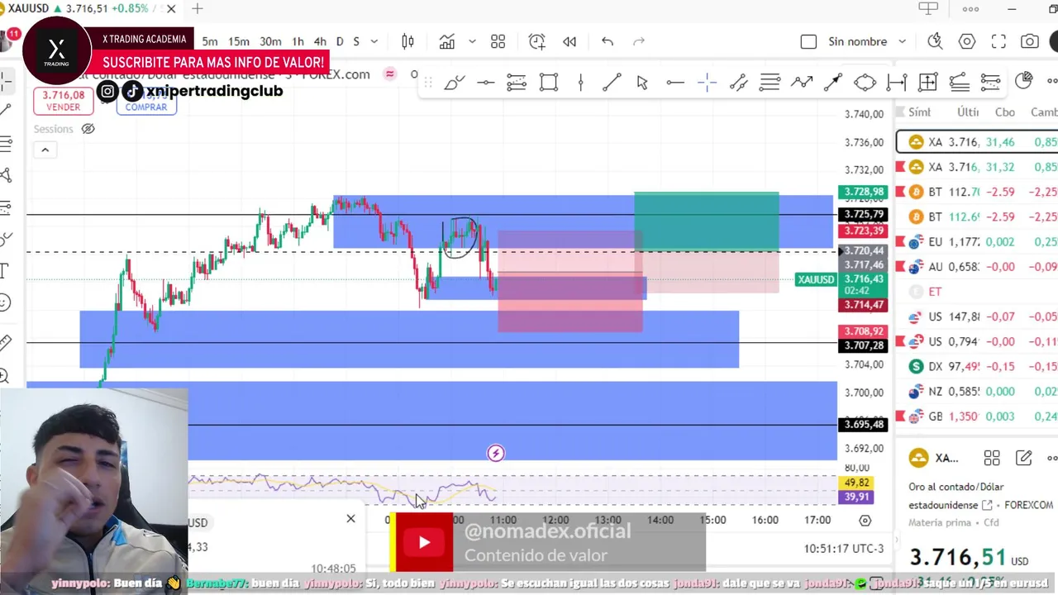Select the Brush drawing tool in favorites bar
The height and width of the screenshot is (595, 1058).
pos(455,82)
